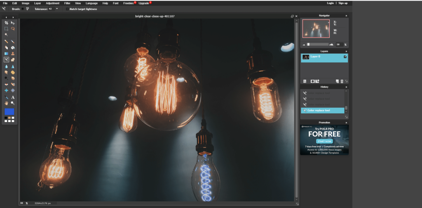Select the Sponge tool

(x=13, y=72)
